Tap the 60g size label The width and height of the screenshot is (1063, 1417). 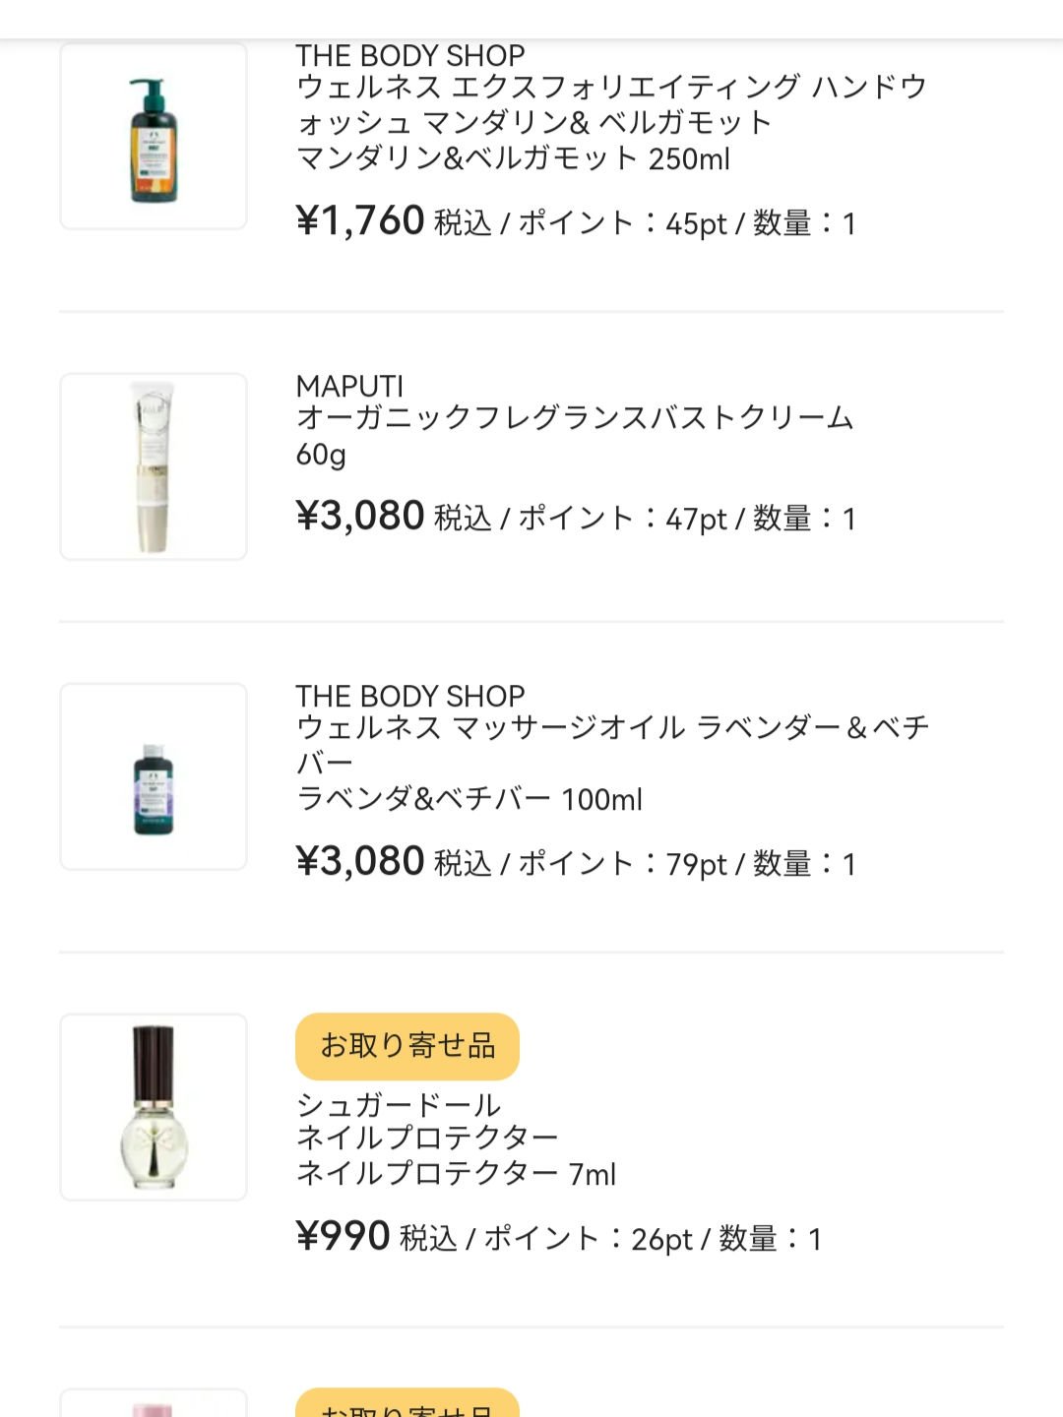321,455
